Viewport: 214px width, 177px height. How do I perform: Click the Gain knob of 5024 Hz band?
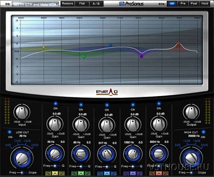[159, 124]
